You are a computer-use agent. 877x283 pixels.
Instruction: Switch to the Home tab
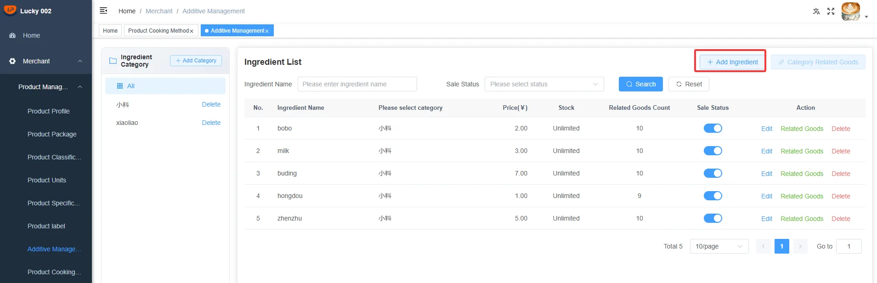point(110,31)
